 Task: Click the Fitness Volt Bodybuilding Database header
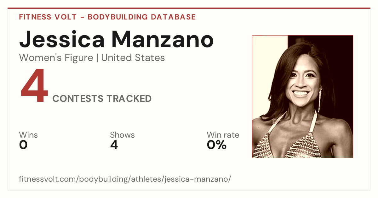[107, 17]
